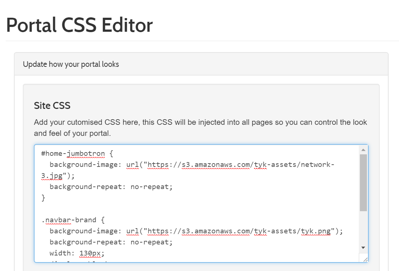Click the scrollbar down arrow in the CSS editor

363,247
